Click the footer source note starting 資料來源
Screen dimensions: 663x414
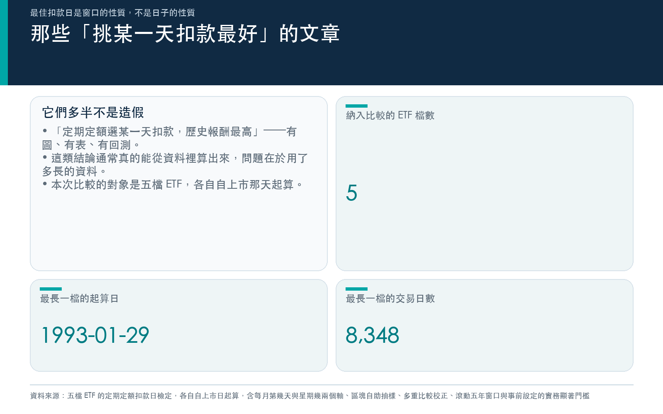(x=310, y=396)
